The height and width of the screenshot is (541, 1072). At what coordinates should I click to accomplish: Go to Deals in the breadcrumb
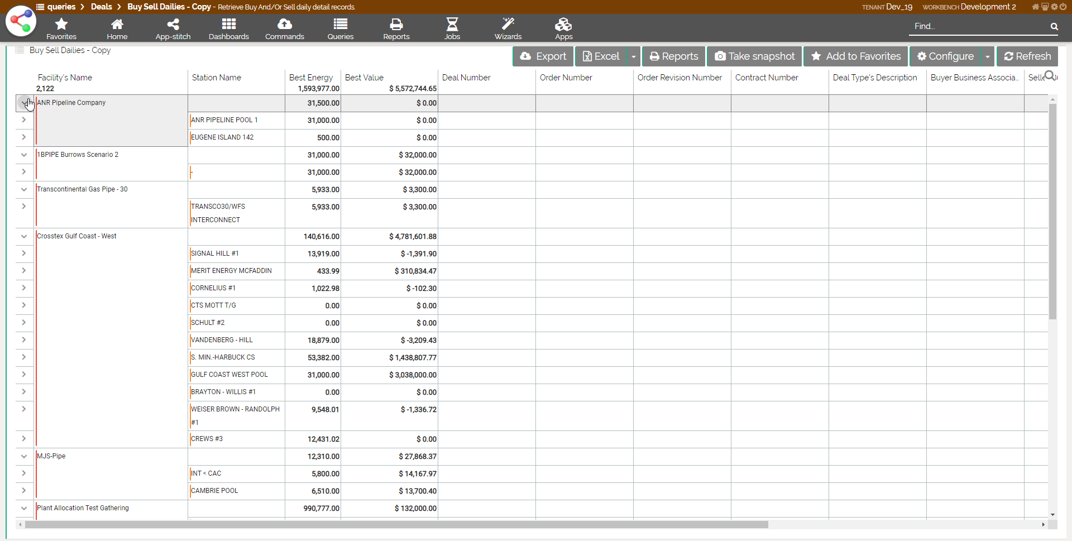point(101,7)
